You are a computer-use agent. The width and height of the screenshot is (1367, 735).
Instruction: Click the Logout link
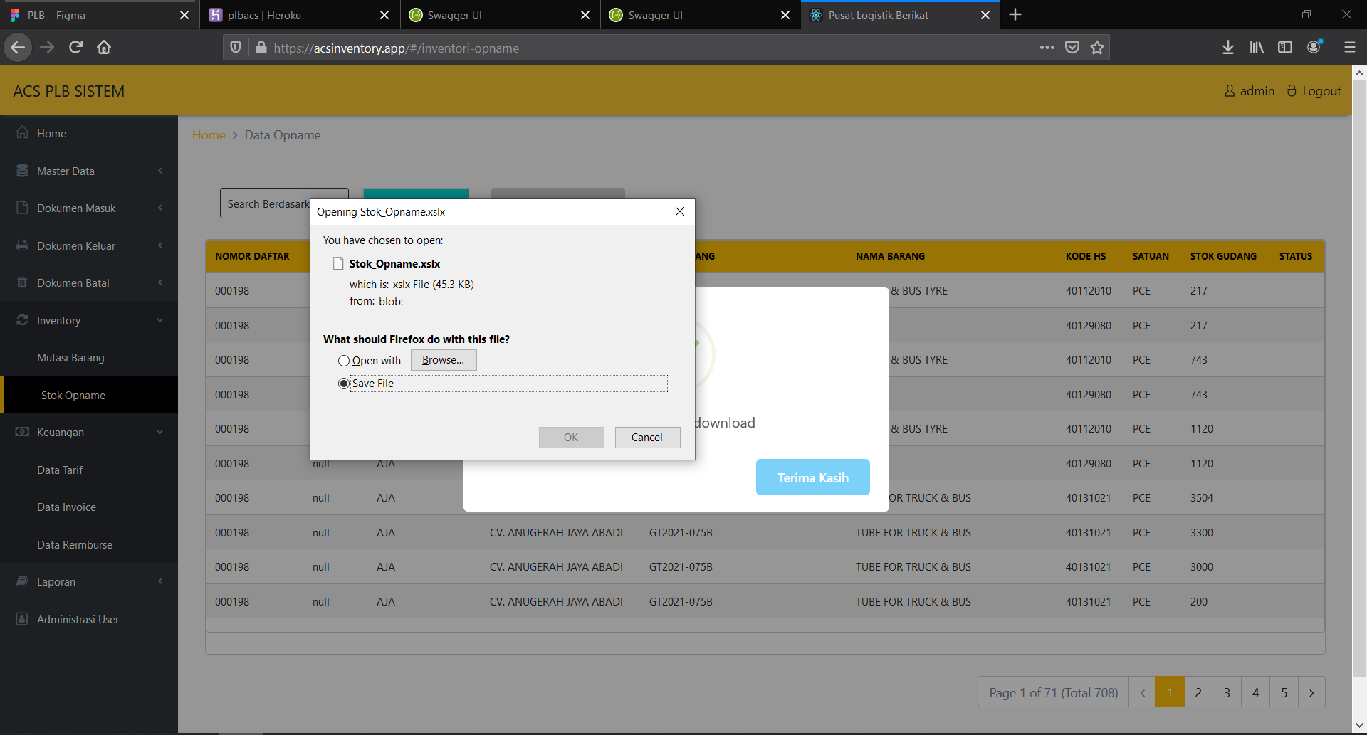(1314, 91)
